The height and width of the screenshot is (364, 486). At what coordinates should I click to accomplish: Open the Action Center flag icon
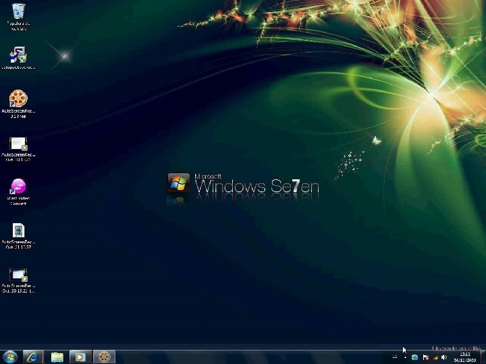425,357
